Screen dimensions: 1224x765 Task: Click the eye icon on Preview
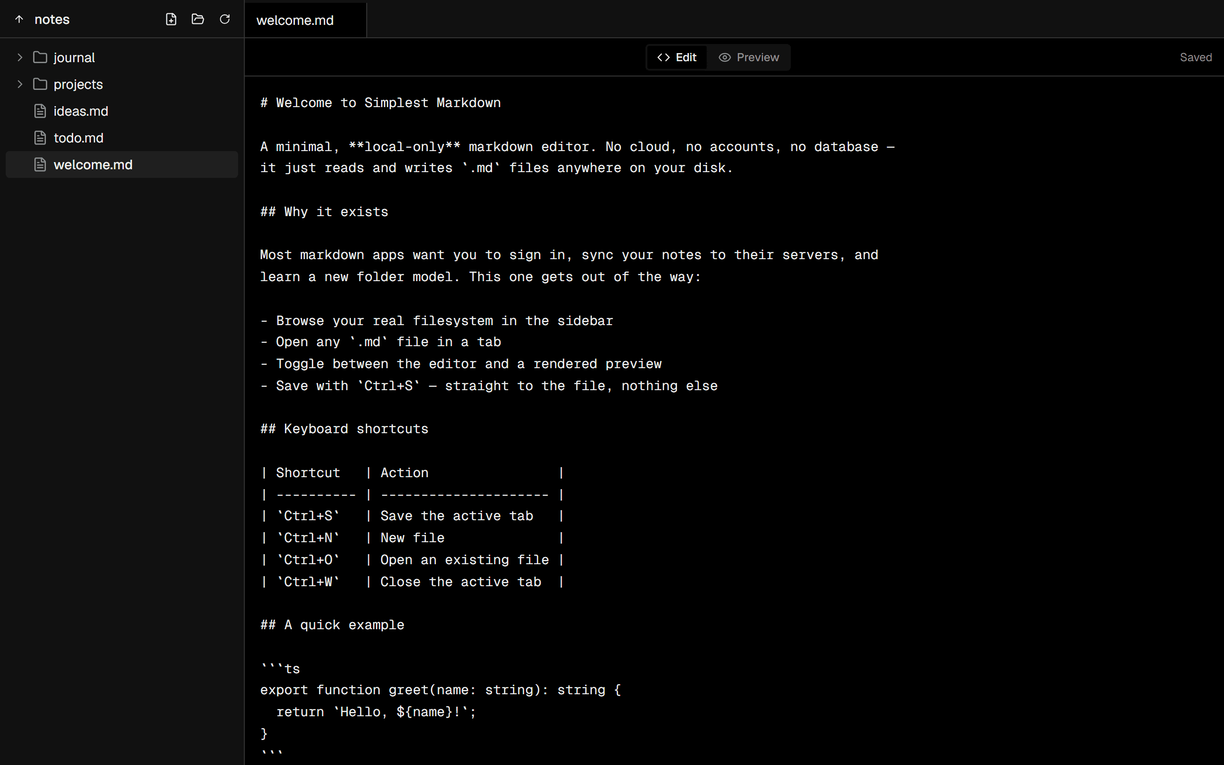coord(725,57)
